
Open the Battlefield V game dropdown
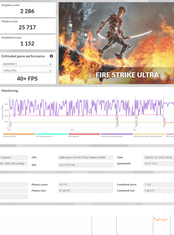tap(27, 64)
